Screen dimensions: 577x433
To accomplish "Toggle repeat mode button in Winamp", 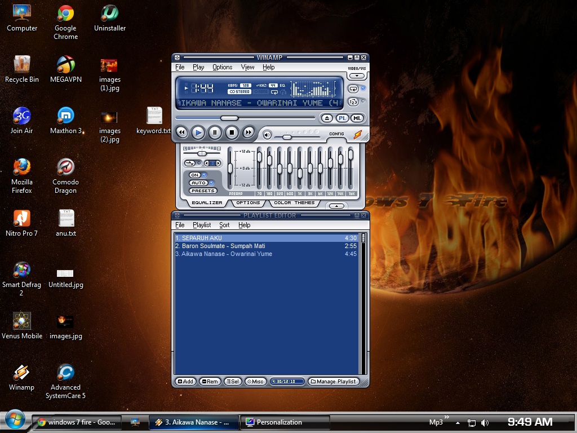I will click(x=353, y=89).
